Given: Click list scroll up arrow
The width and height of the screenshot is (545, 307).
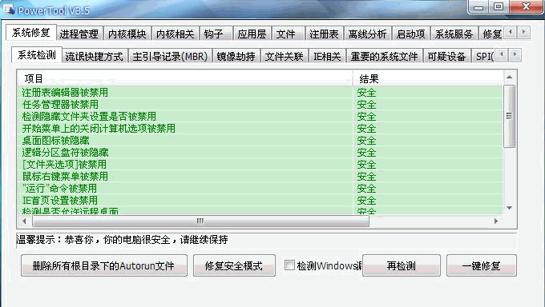Looking at the screenshot, I should [x=509, y=77].
